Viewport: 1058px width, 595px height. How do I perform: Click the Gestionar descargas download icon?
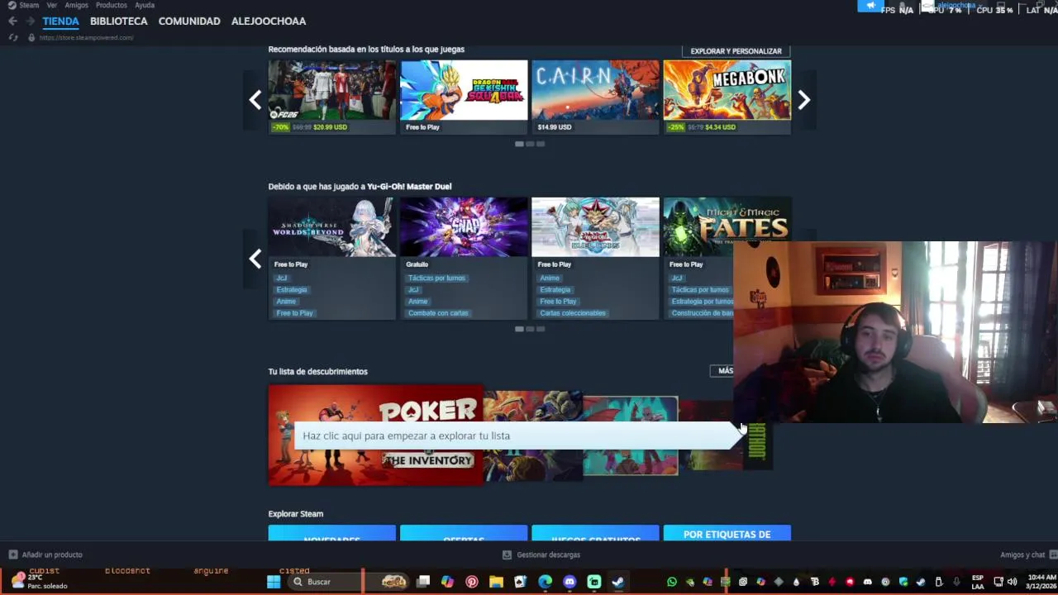click(x=507, y=555)
